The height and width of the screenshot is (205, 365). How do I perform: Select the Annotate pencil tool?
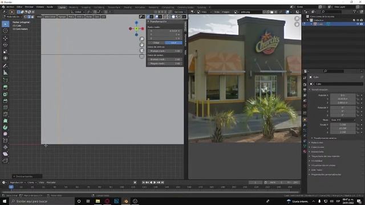point(5,66)
